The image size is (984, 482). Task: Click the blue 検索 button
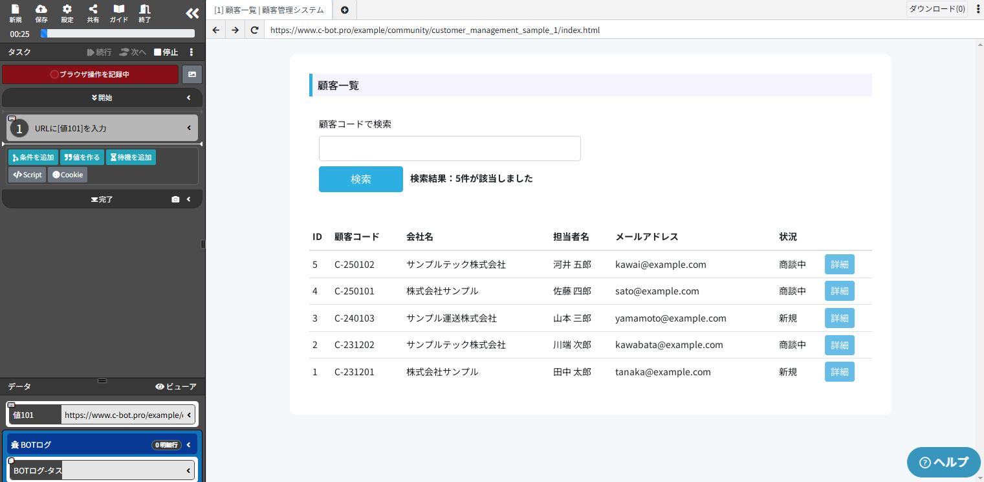[x=361, y=179]
